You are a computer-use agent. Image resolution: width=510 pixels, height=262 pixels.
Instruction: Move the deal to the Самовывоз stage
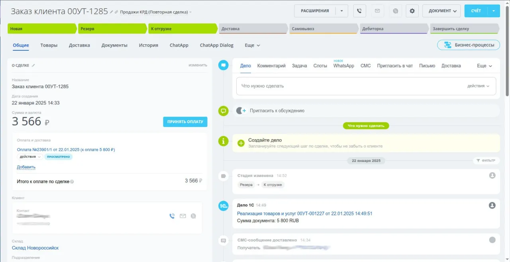324,29
